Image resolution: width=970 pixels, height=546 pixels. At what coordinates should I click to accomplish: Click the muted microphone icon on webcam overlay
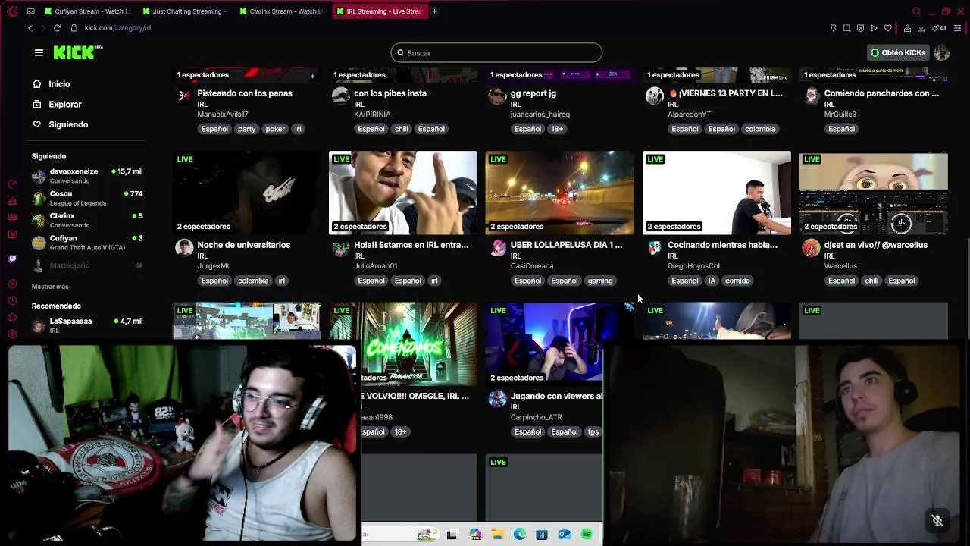coord(937,520)
